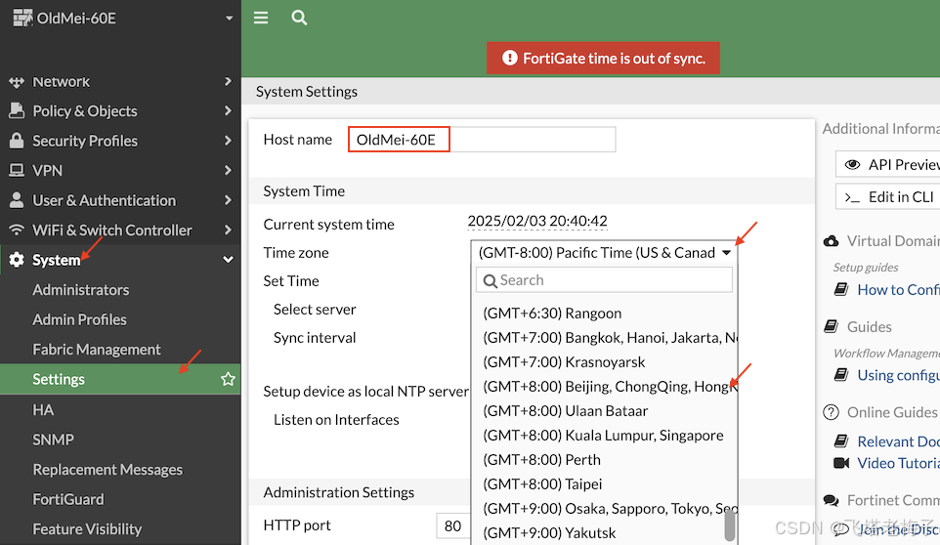Click the time zone list scrollbar thumb
The image size is (940, 545).
click(x=730, y=526)
